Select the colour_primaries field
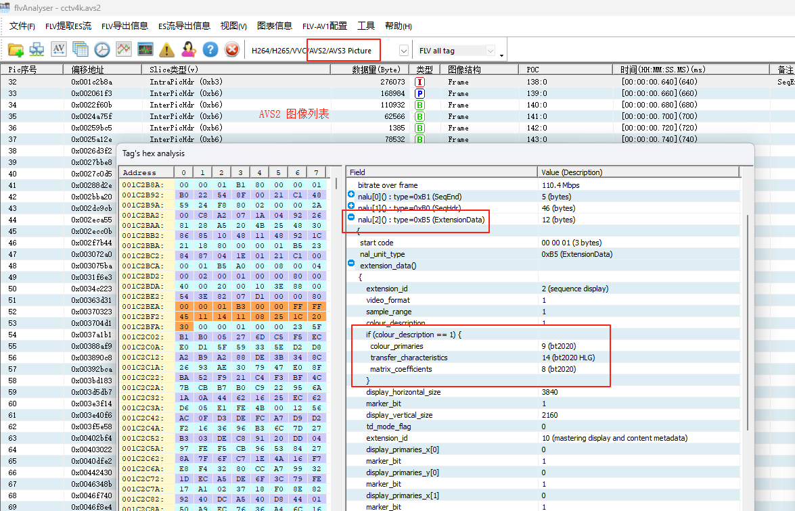The image size is (795, 511). (543, 346)
